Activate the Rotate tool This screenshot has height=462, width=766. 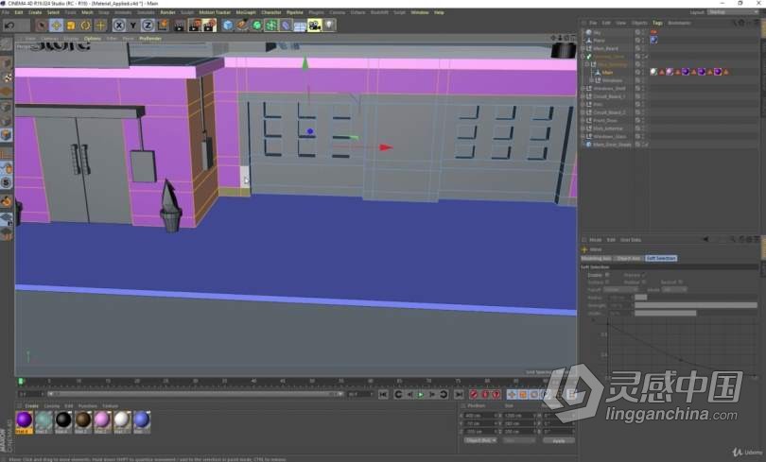click(85, 26)
